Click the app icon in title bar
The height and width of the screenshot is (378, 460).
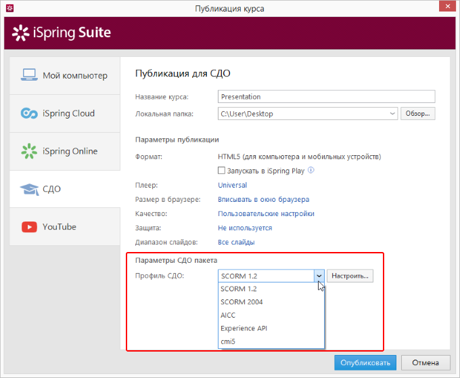coord(9,8)
